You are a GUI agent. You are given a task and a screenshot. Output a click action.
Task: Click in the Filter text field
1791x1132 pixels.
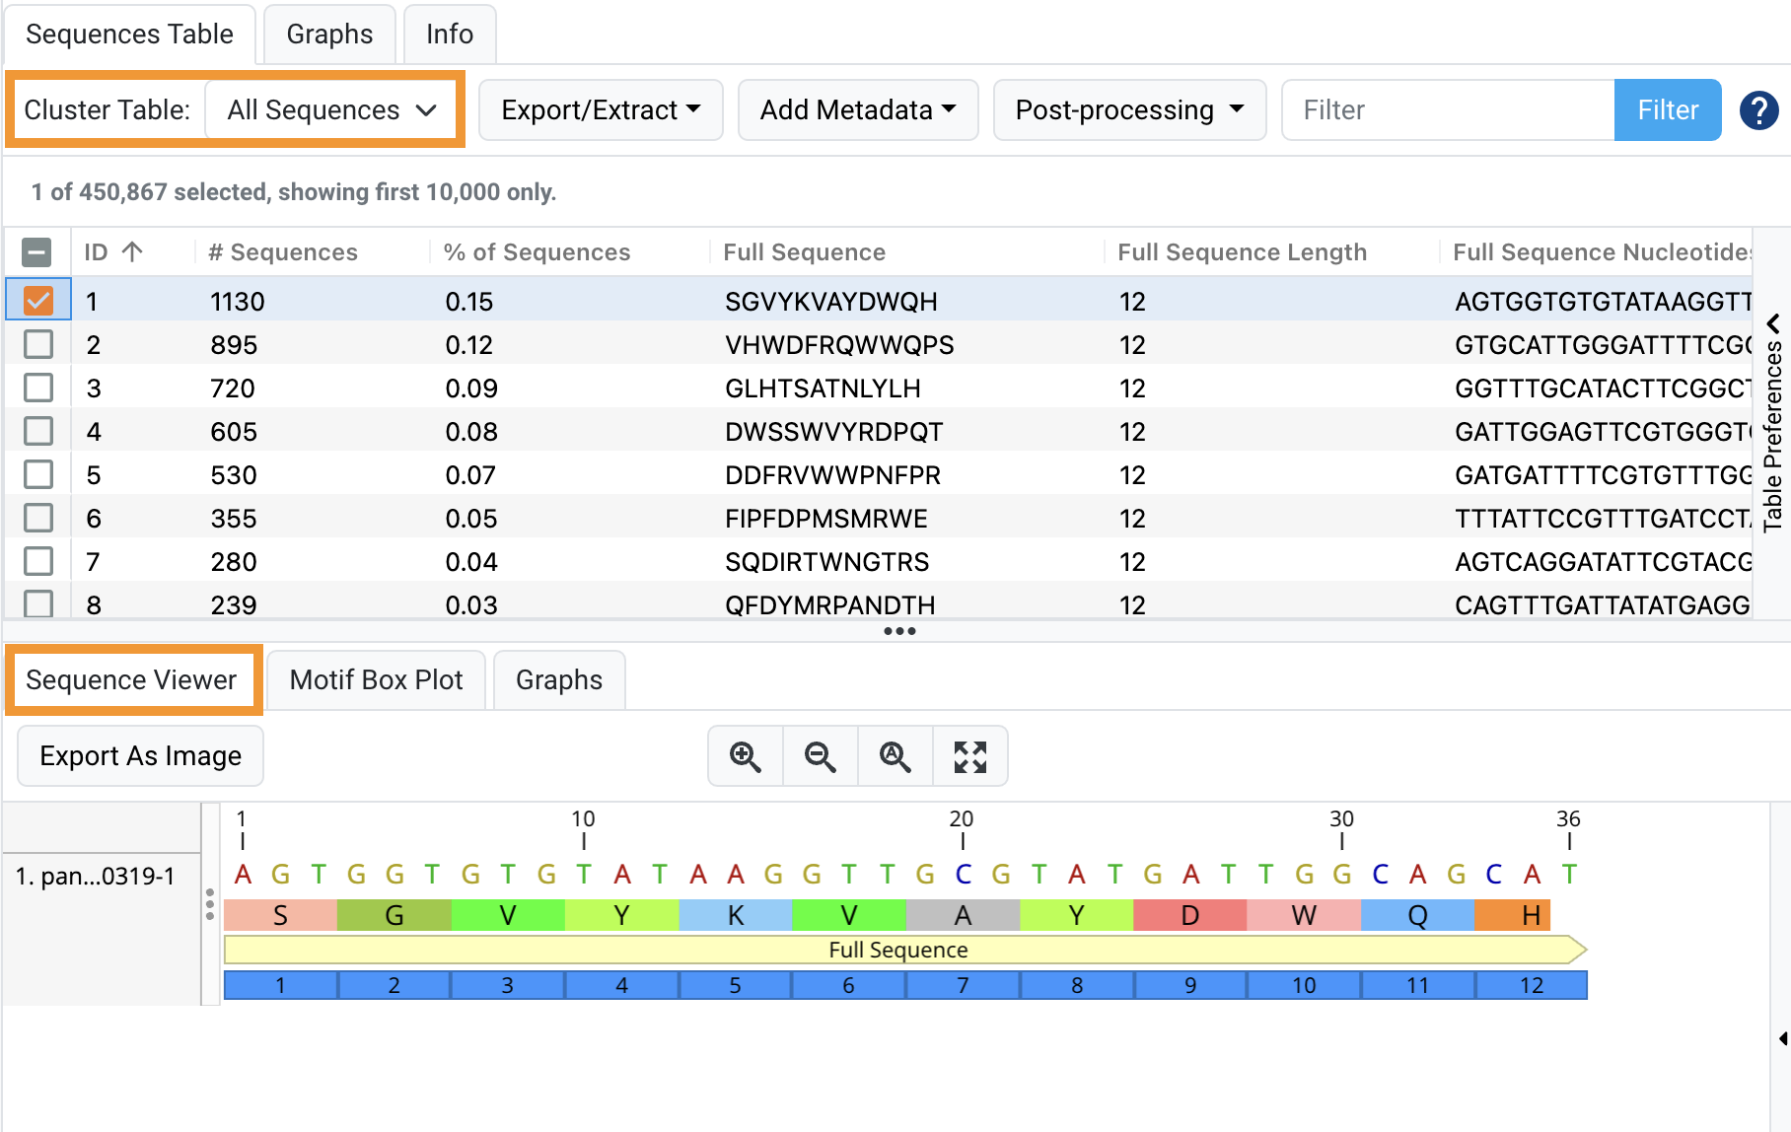(1448, 110)
